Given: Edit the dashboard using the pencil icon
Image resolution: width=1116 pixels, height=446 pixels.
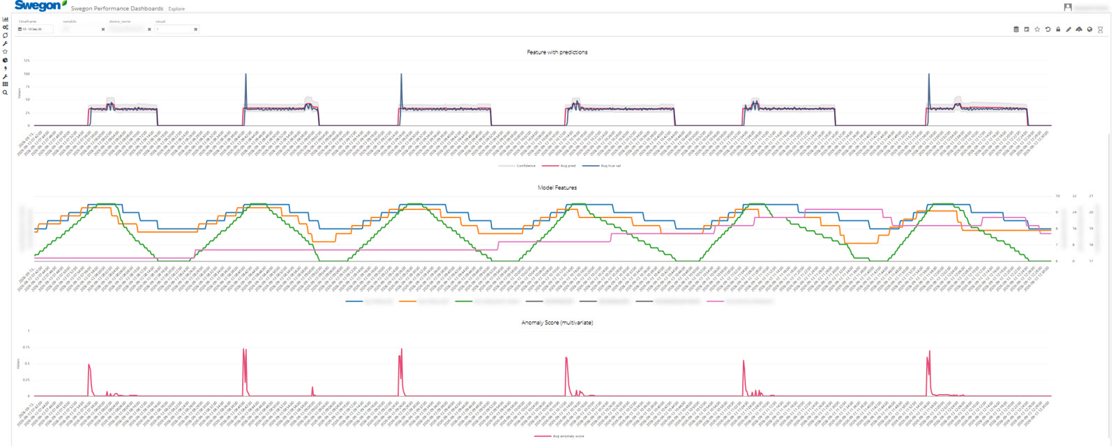Looking at the screenshot, I should (1069, 29).
